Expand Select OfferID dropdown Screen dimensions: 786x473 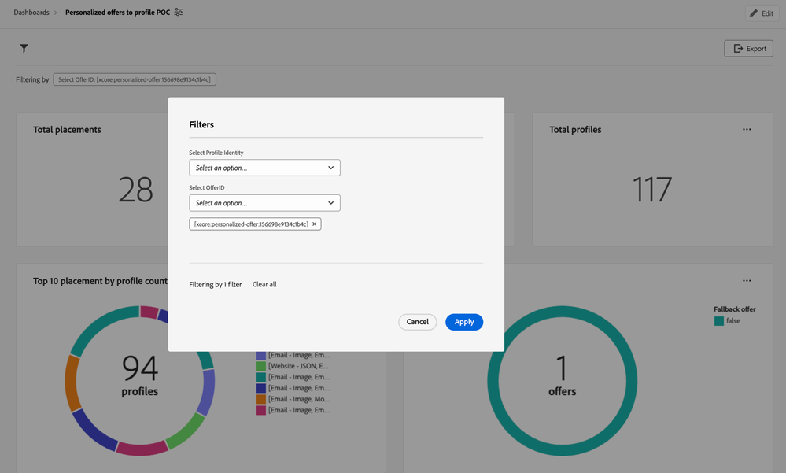(x=264, y=203)
